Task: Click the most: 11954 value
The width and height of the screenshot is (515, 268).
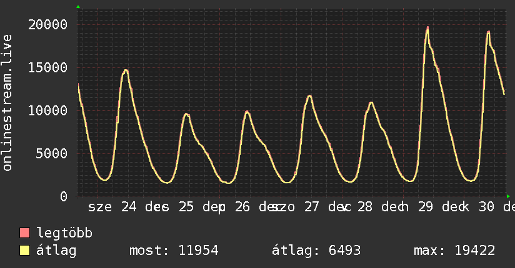Action: (174, 251)
